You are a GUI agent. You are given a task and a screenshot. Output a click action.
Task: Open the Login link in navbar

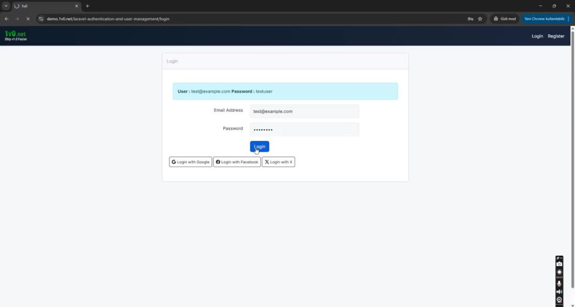(x=537, y=36)
